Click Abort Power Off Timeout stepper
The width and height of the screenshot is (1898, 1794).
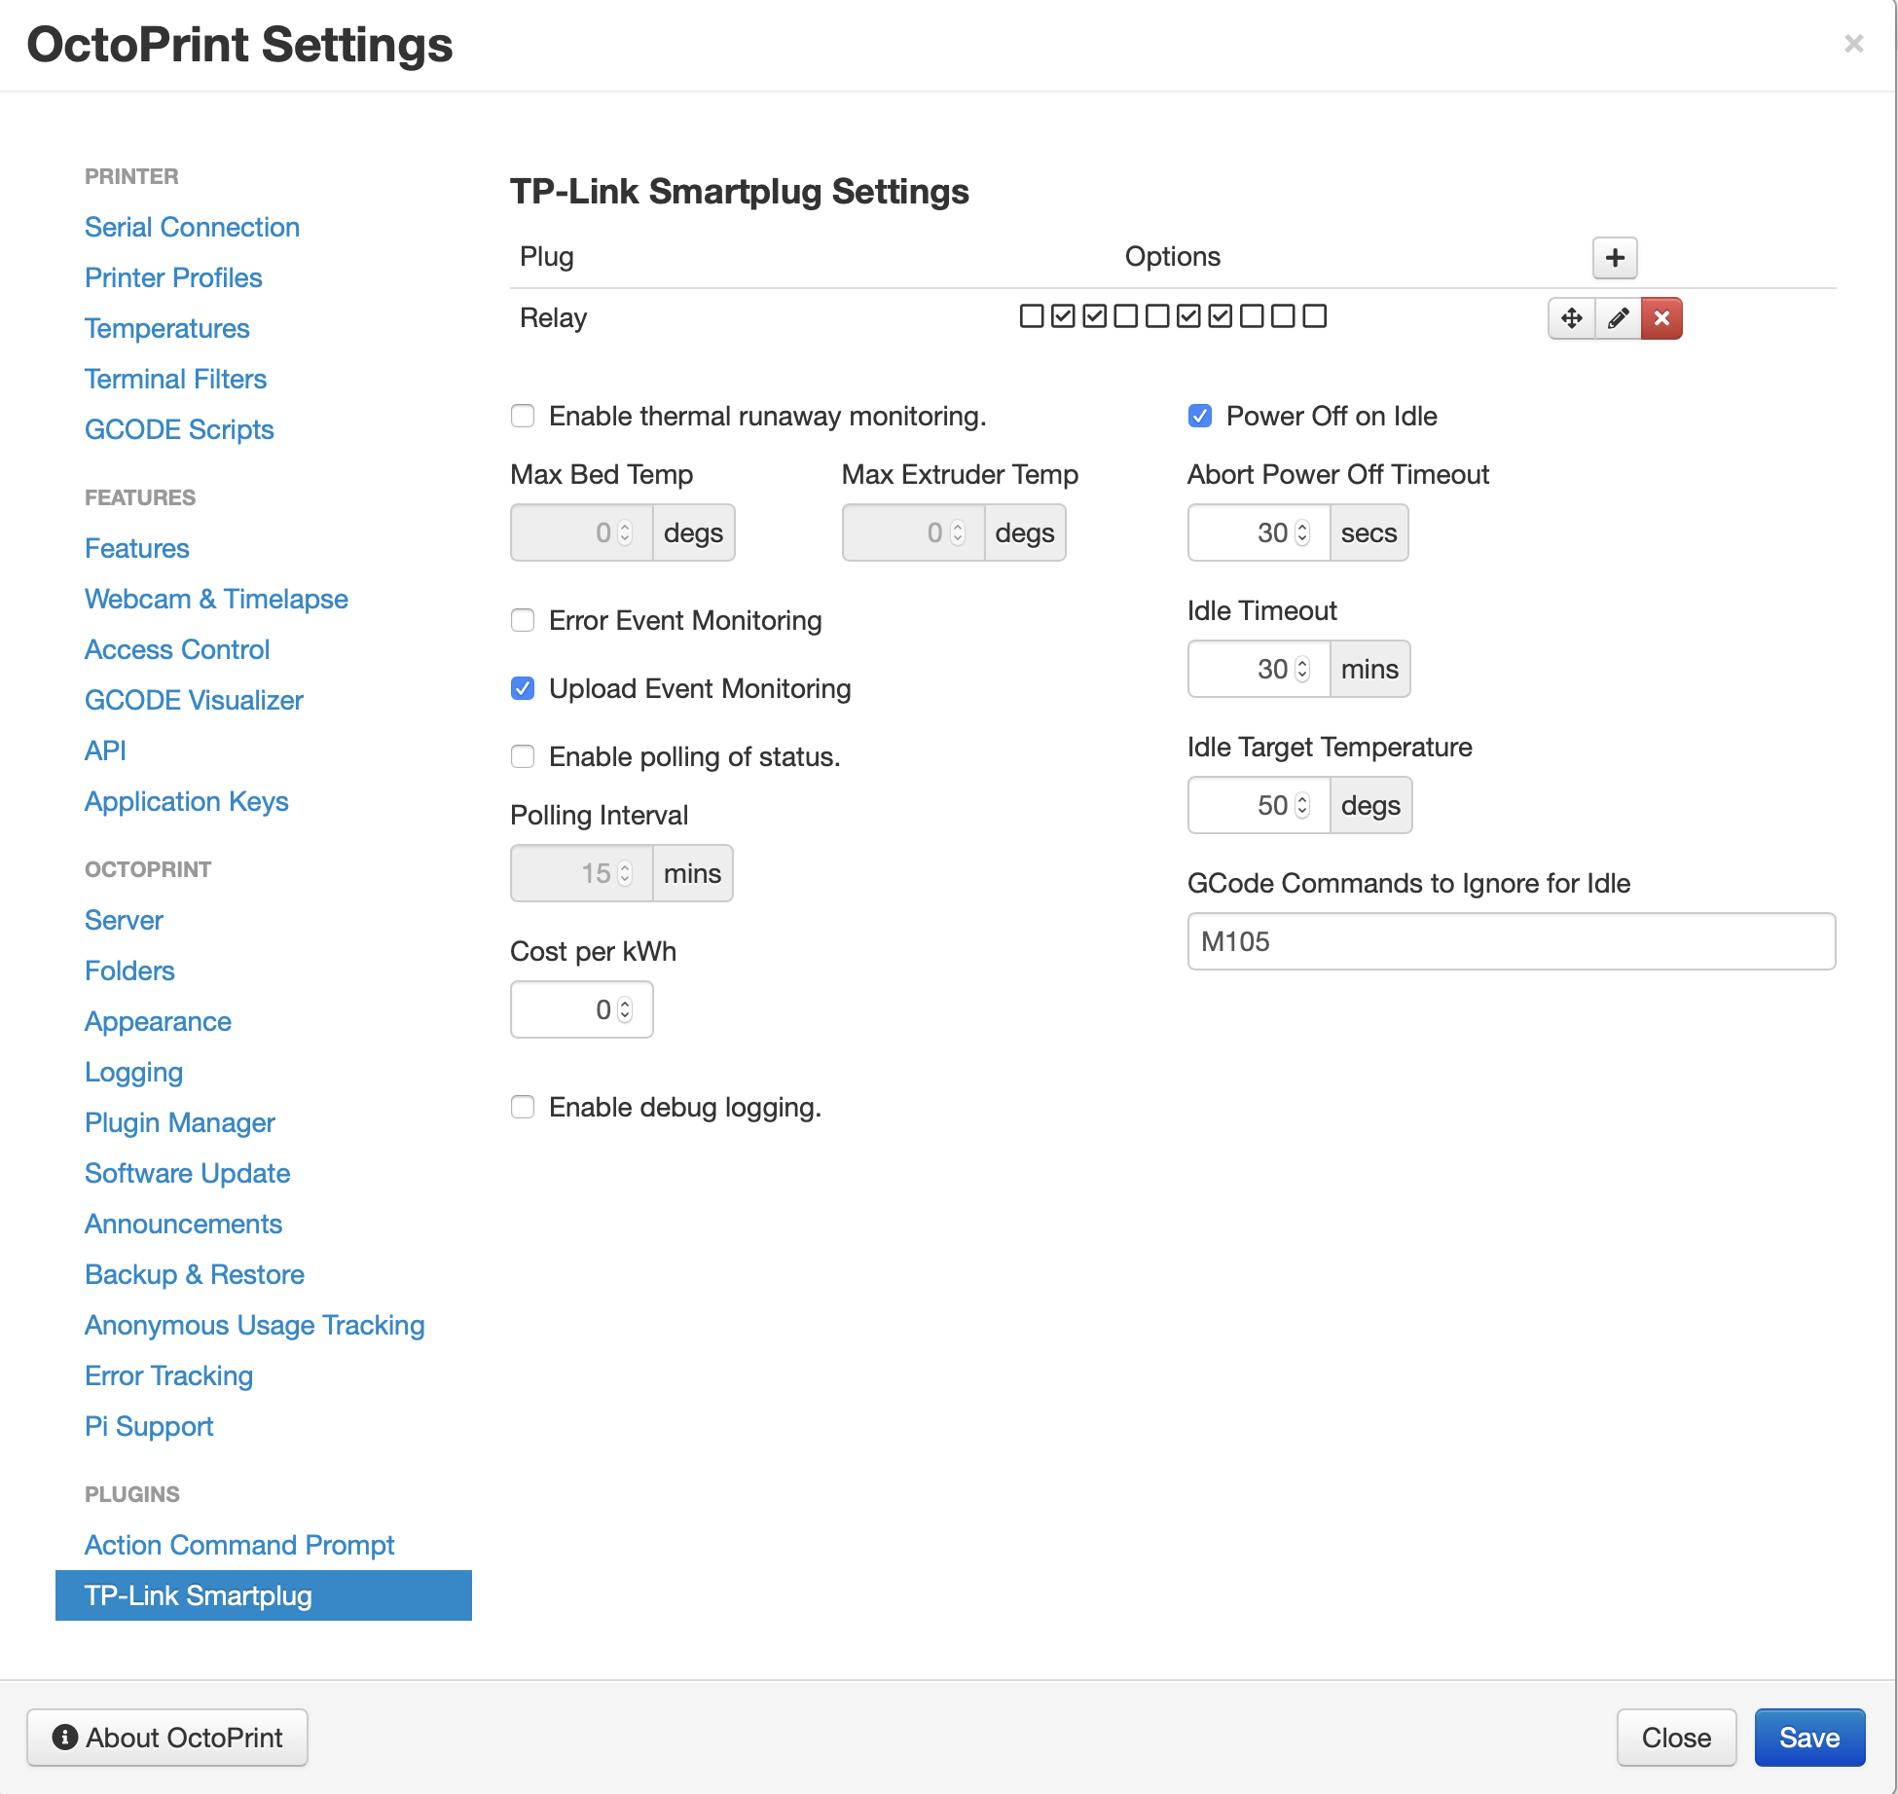click(1302, 533)
